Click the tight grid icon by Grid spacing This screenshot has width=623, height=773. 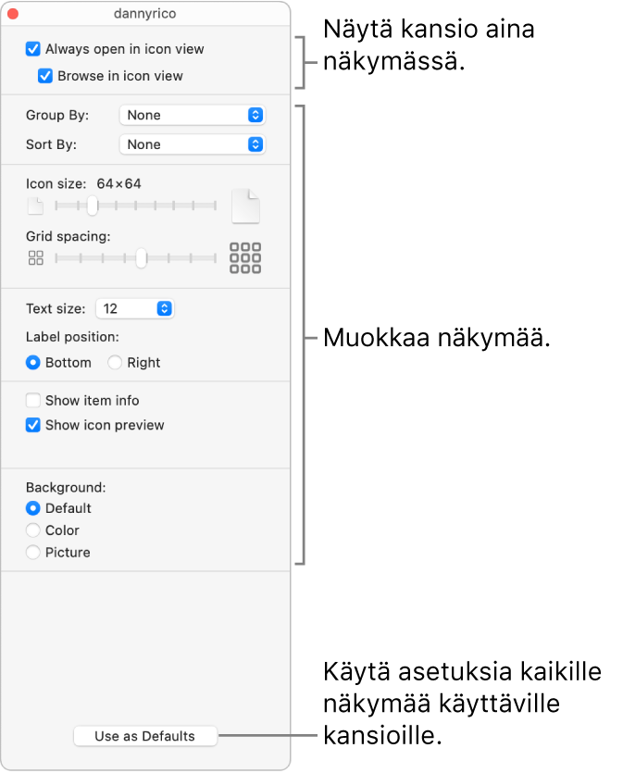[x=36, y=258]
